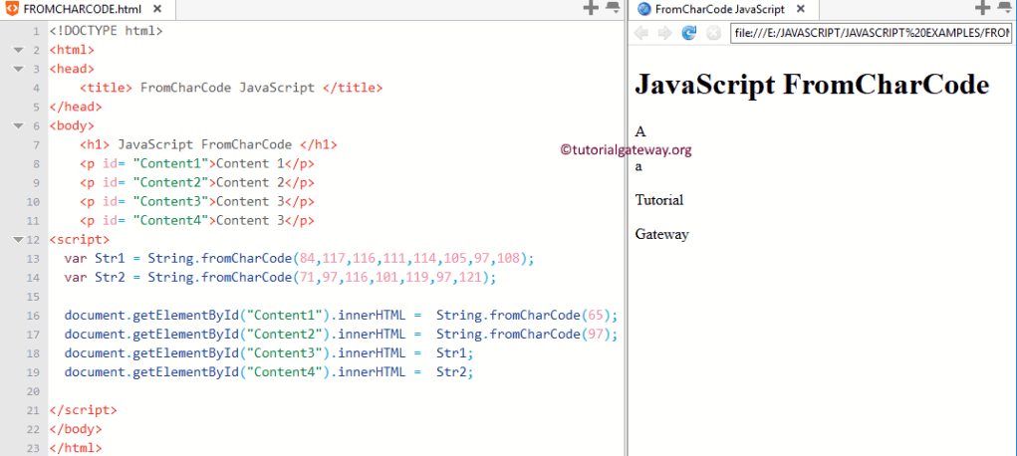
Task: Click Str1; at the end of line 18
Action: coord(454,353)
